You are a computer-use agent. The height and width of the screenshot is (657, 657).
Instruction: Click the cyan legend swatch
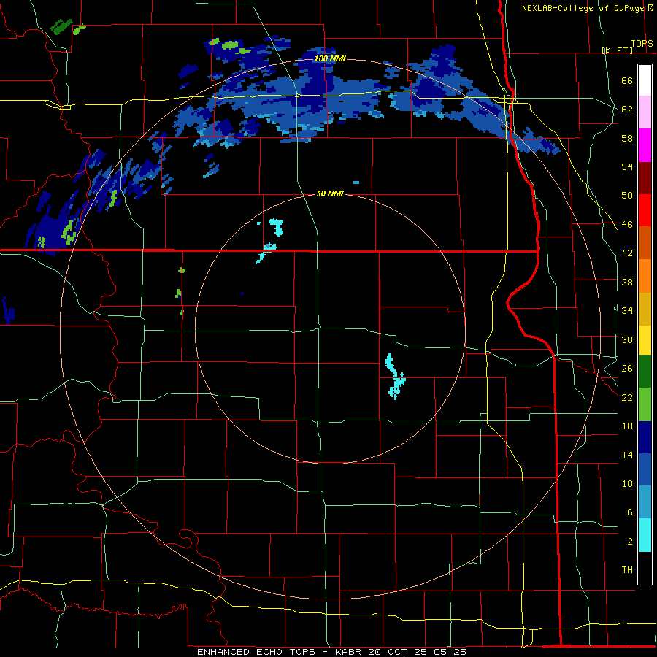coord(645,535)
